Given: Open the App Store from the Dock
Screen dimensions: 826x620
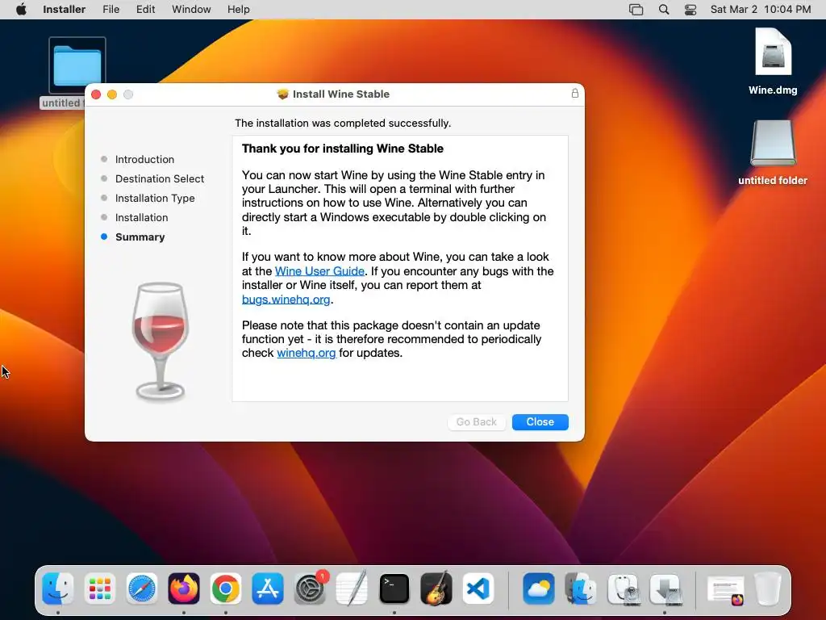Looking at the screenshot, I should click(x=268, y=589).
